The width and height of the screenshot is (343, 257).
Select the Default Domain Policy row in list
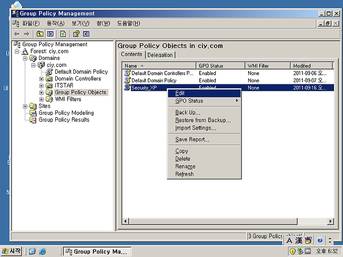point(228,80)
